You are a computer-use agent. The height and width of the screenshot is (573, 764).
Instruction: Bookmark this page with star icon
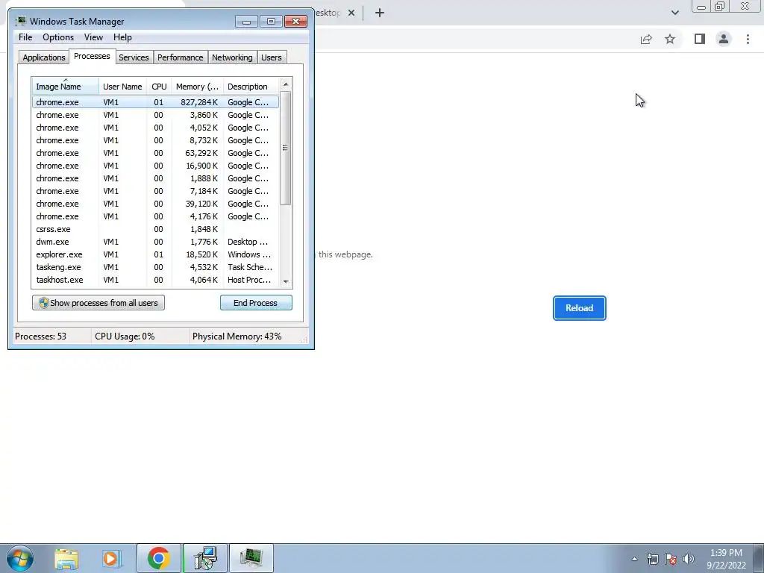tap(670, 39)
